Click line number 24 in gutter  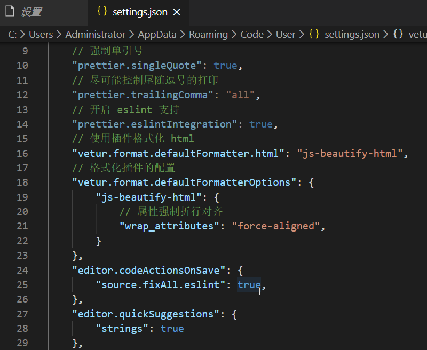click(22, 271)
